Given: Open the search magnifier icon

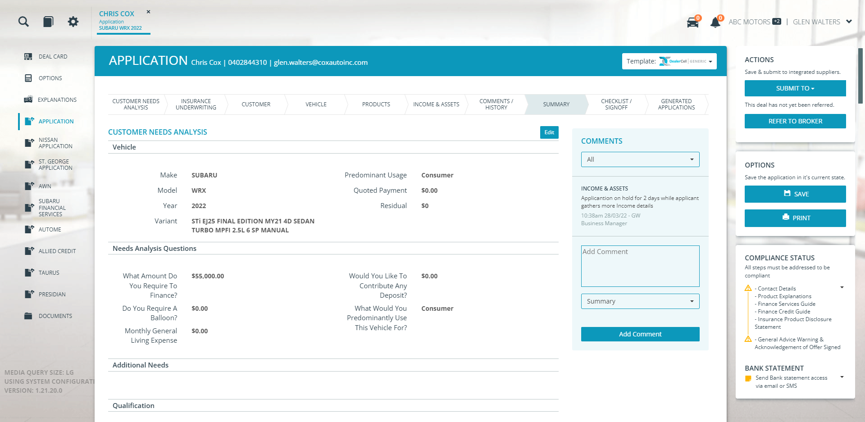Looking at the screenshot, I should coord(23,22).
